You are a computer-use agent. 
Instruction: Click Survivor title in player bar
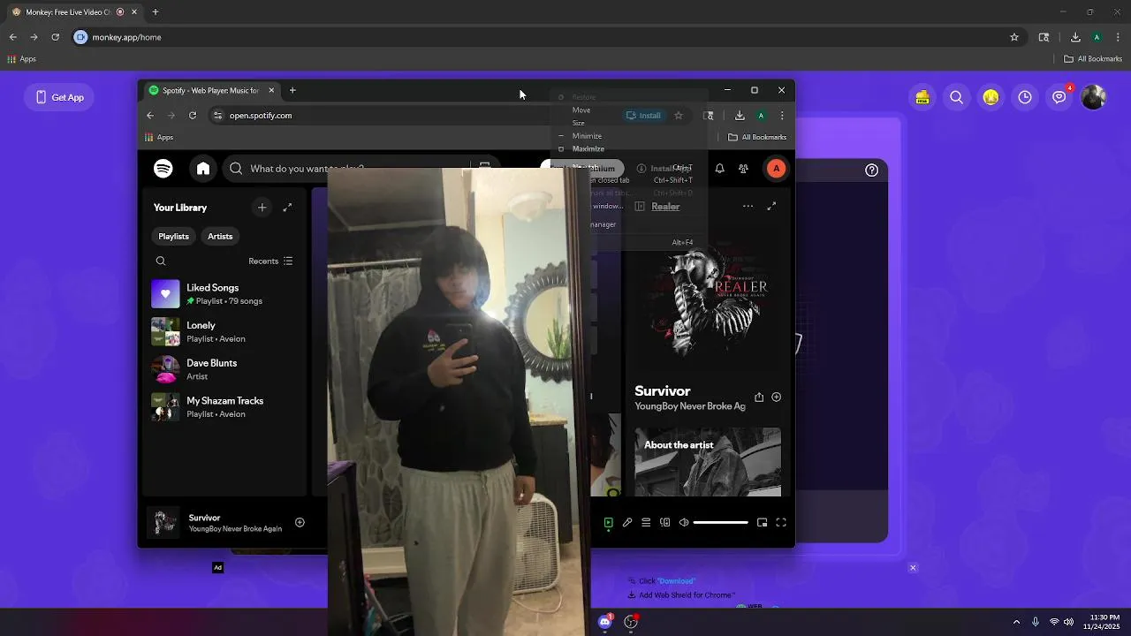204,518
